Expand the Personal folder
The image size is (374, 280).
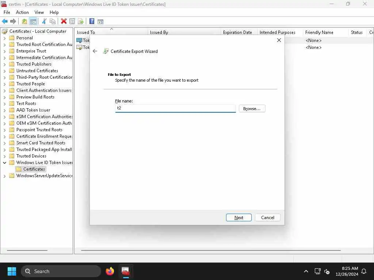tap(4, 38)
